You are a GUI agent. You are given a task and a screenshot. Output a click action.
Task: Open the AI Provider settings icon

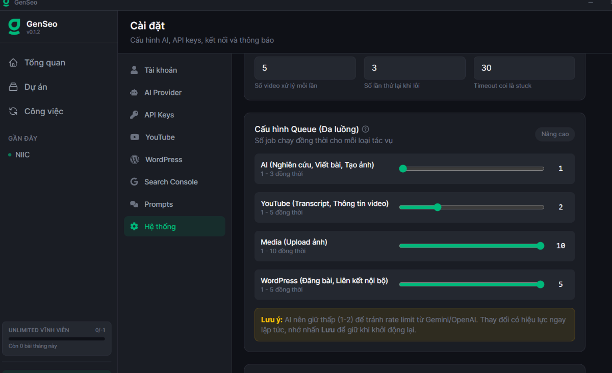134,92
